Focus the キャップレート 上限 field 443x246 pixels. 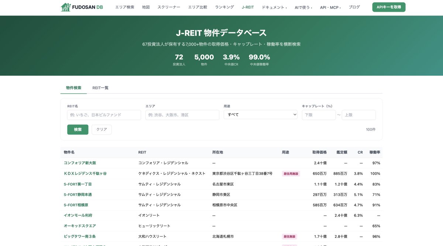pyautogui.click(x=359, y=115)
